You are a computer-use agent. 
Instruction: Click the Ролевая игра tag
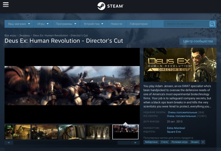tap(179, 142)
